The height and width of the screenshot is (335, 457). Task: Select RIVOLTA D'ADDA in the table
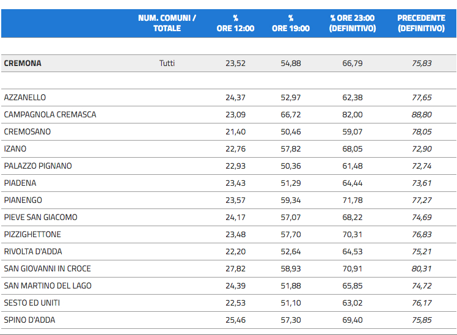tap(33, 251)
